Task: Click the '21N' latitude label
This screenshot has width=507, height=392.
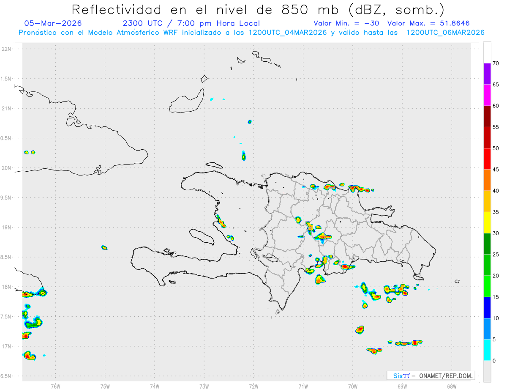Action: [x=7, y=109]
